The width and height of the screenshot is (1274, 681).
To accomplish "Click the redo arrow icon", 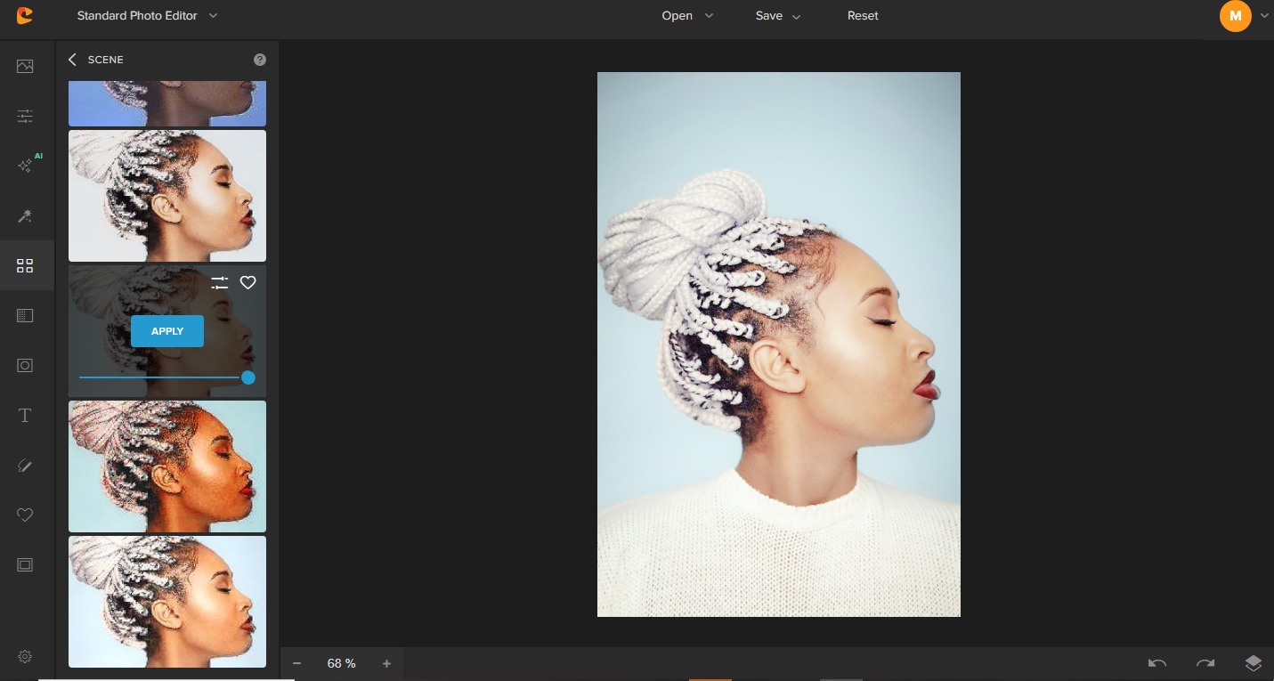I will [x=1205, y=663].
